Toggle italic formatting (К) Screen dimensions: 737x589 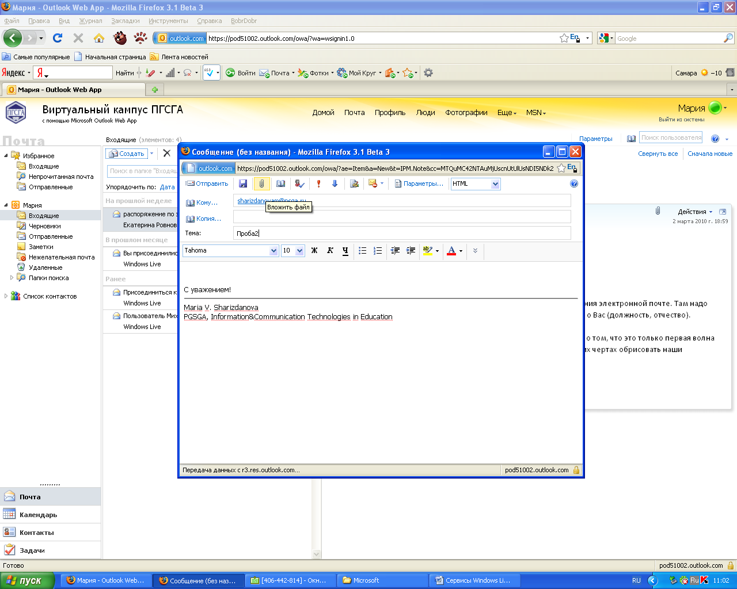330,250
